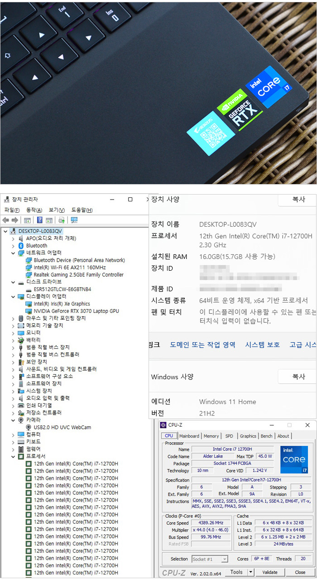Click 복사 button next to Windows 사양

coord(297,376)
